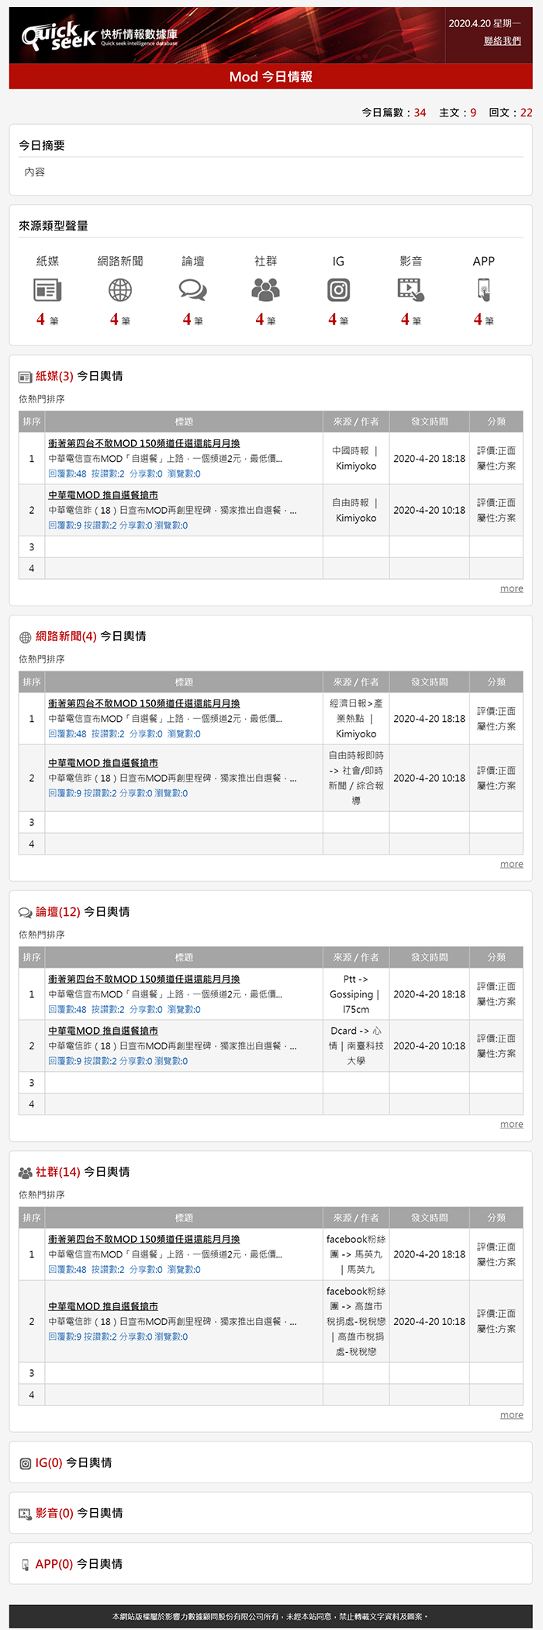Click the Mod 今日情報 title bar
Viewport: 543px width, 1630px height.
(x=271, y=77)
